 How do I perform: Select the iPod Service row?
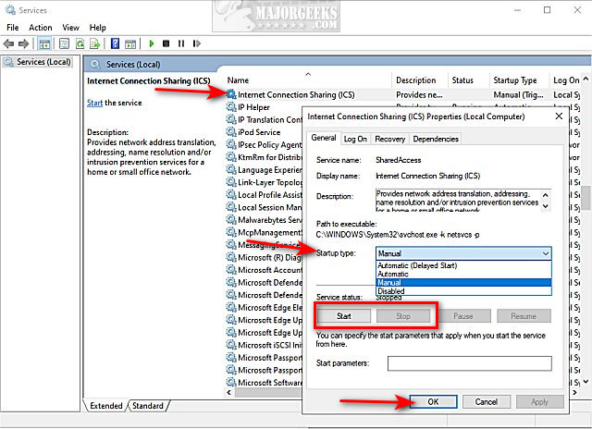pos(265,132)
